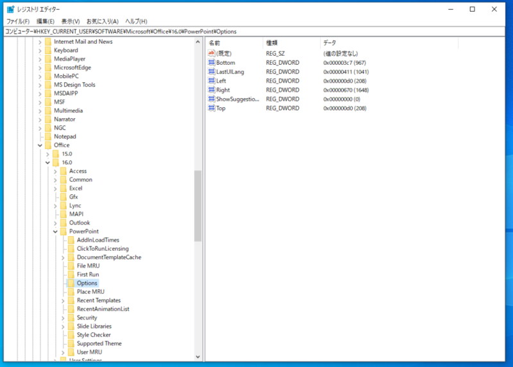Open the お気に入り(A) menu

[x=103, y=21]
